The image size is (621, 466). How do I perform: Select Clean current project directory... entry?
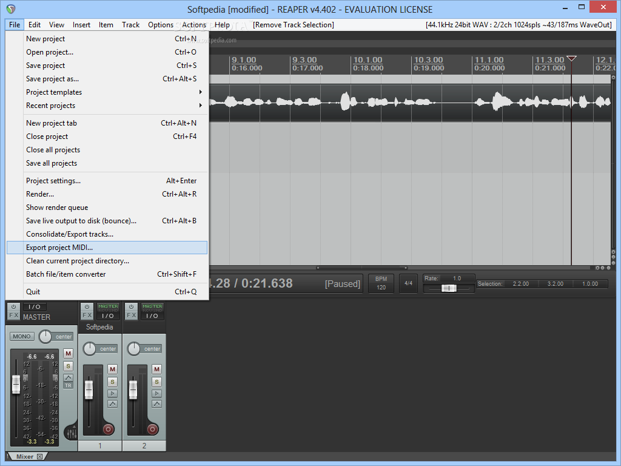(107, 261)
